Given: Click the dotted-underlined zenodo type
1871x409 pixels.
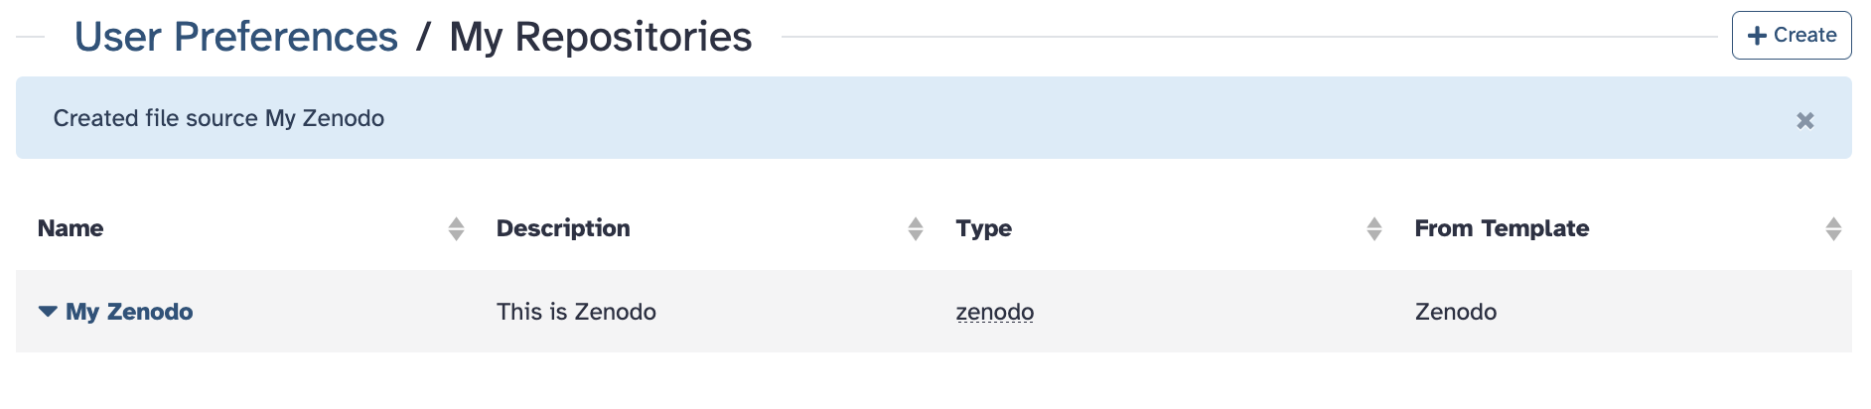Looking at the screenshot, I should [994, 312].
